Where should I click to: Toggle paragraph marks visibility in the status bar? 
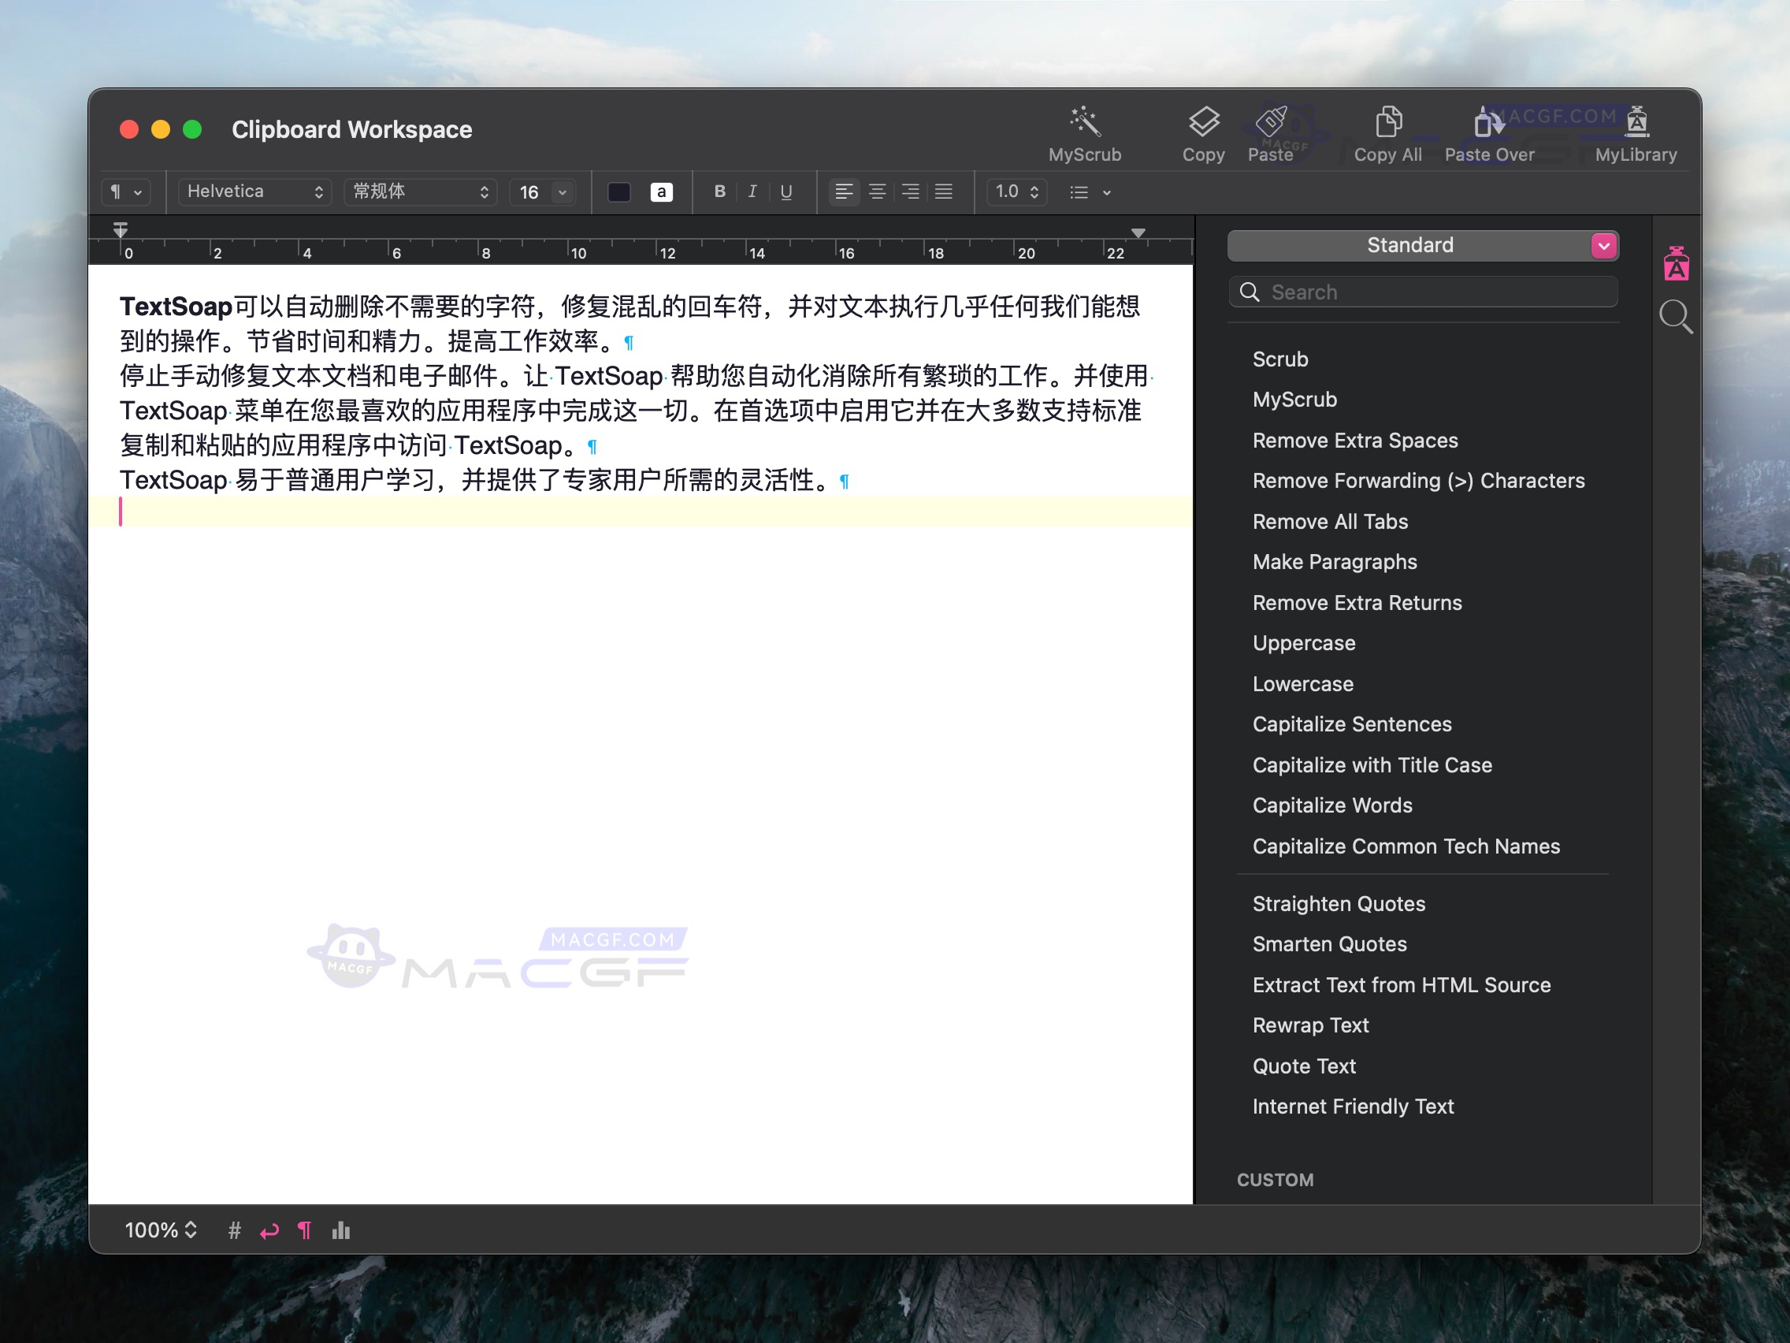tap(305, 1230)
